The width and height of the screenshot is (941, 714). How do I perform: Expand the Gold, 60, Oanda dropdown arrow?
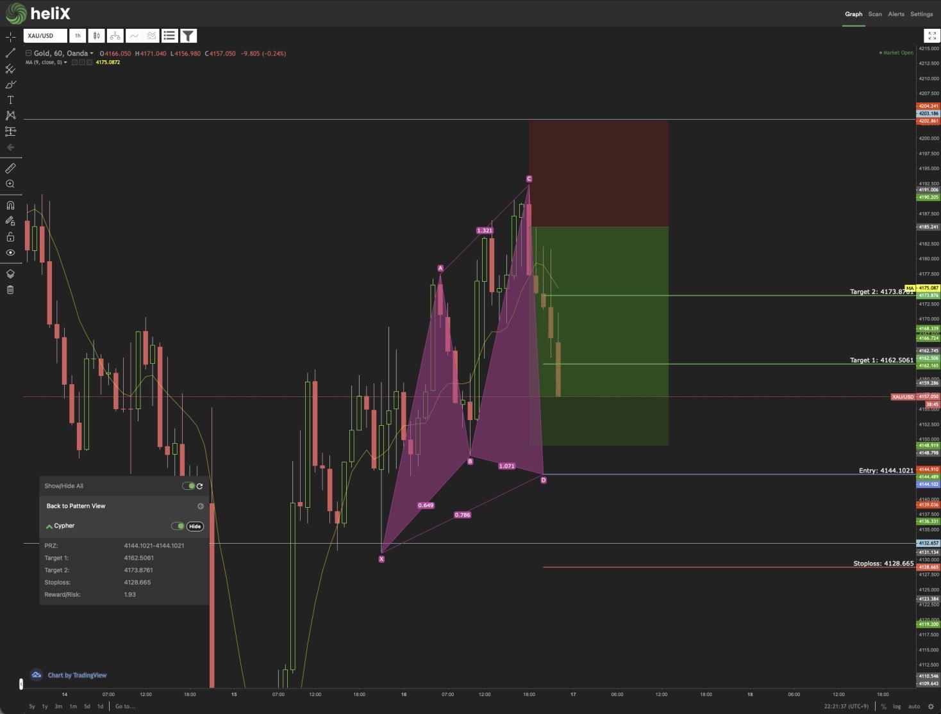tap(92, 54)
